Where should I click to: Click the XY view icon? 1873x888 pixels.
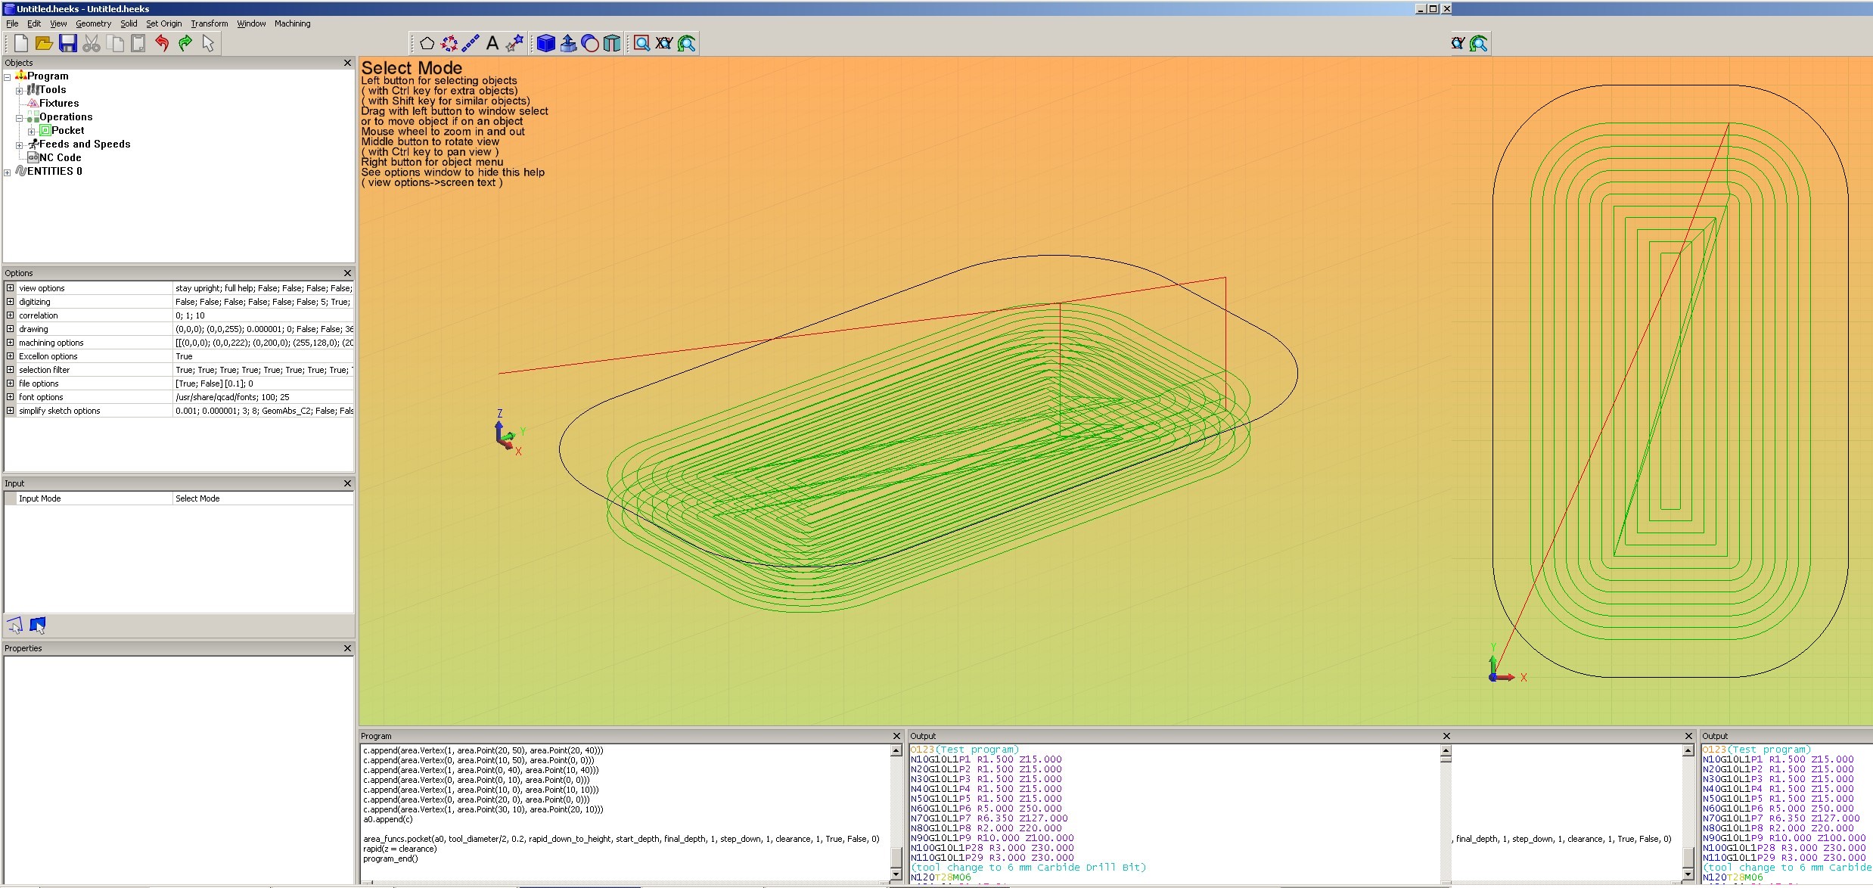tap(664, 44)
